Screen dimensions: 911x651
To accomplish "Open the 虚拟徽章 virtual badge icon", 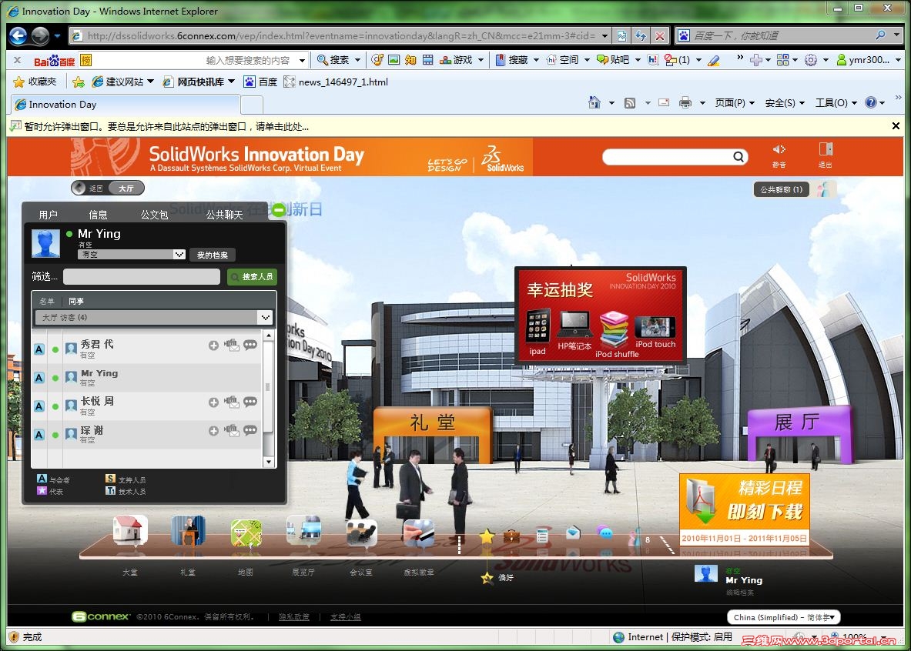I will pyautogui.click(x=419, y=533).
